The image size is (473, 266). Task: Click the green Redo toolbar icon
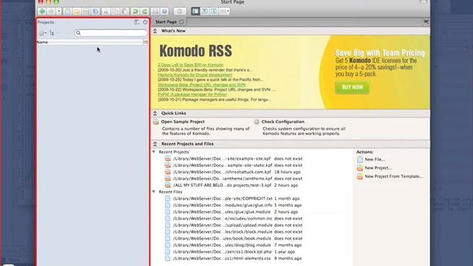[145, 12]
